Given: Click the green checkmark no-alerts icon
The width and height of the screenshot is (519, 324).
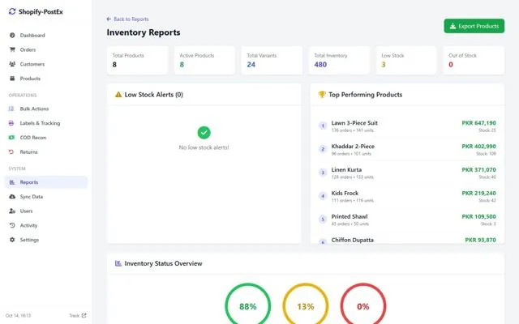Looking at the screenshot, I should (x=204, y=133).
